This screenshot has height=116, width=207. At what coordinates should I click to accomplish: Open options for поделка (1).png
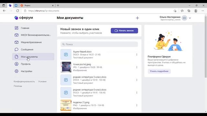tap(137, 105)
